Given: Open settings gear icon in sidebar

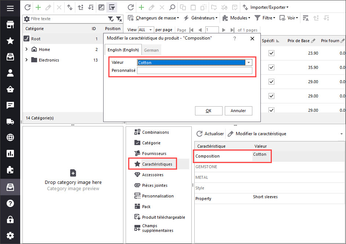Looking at the screenshot, I should tap(10, 236).
